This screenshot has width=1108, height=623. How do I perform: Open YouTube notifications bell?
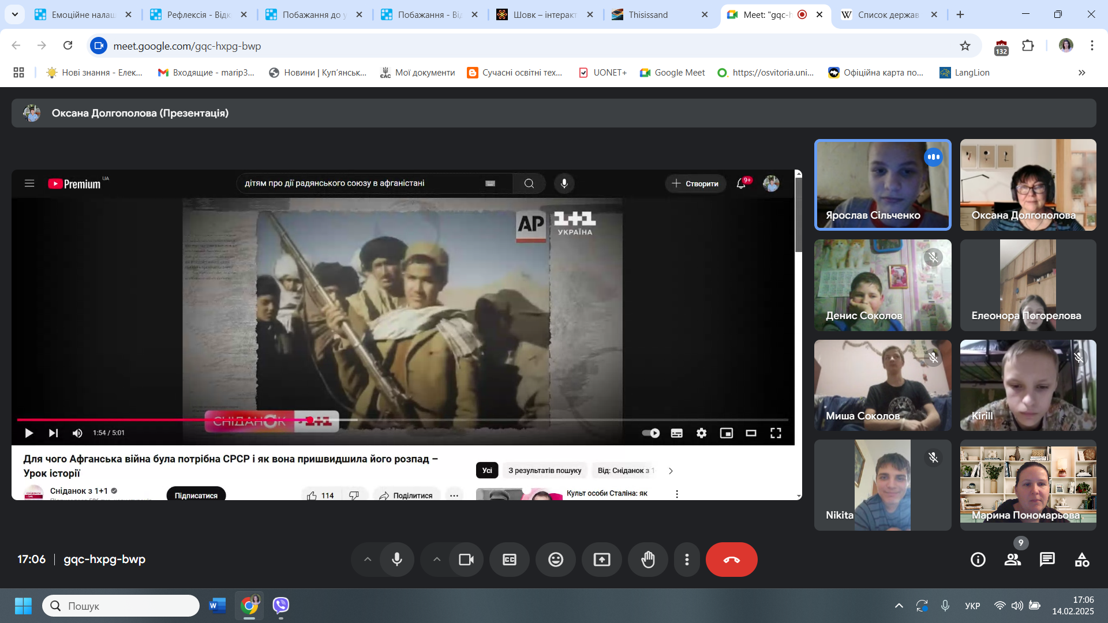tap(742, 183)
